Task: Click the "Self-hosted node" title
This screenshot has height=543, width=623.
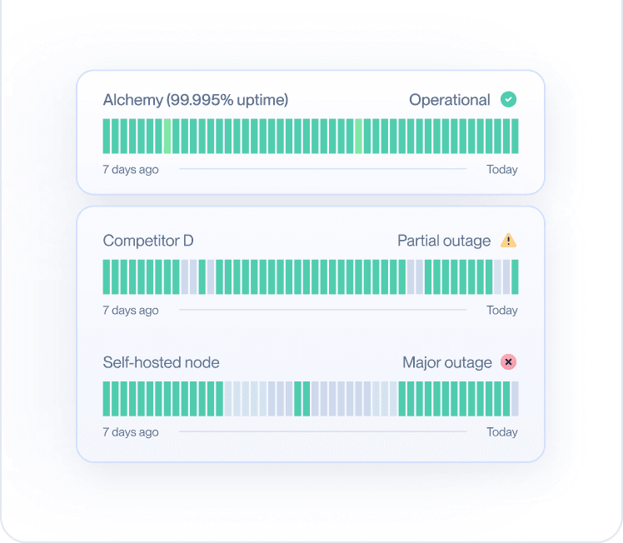Action: (161, 362)
